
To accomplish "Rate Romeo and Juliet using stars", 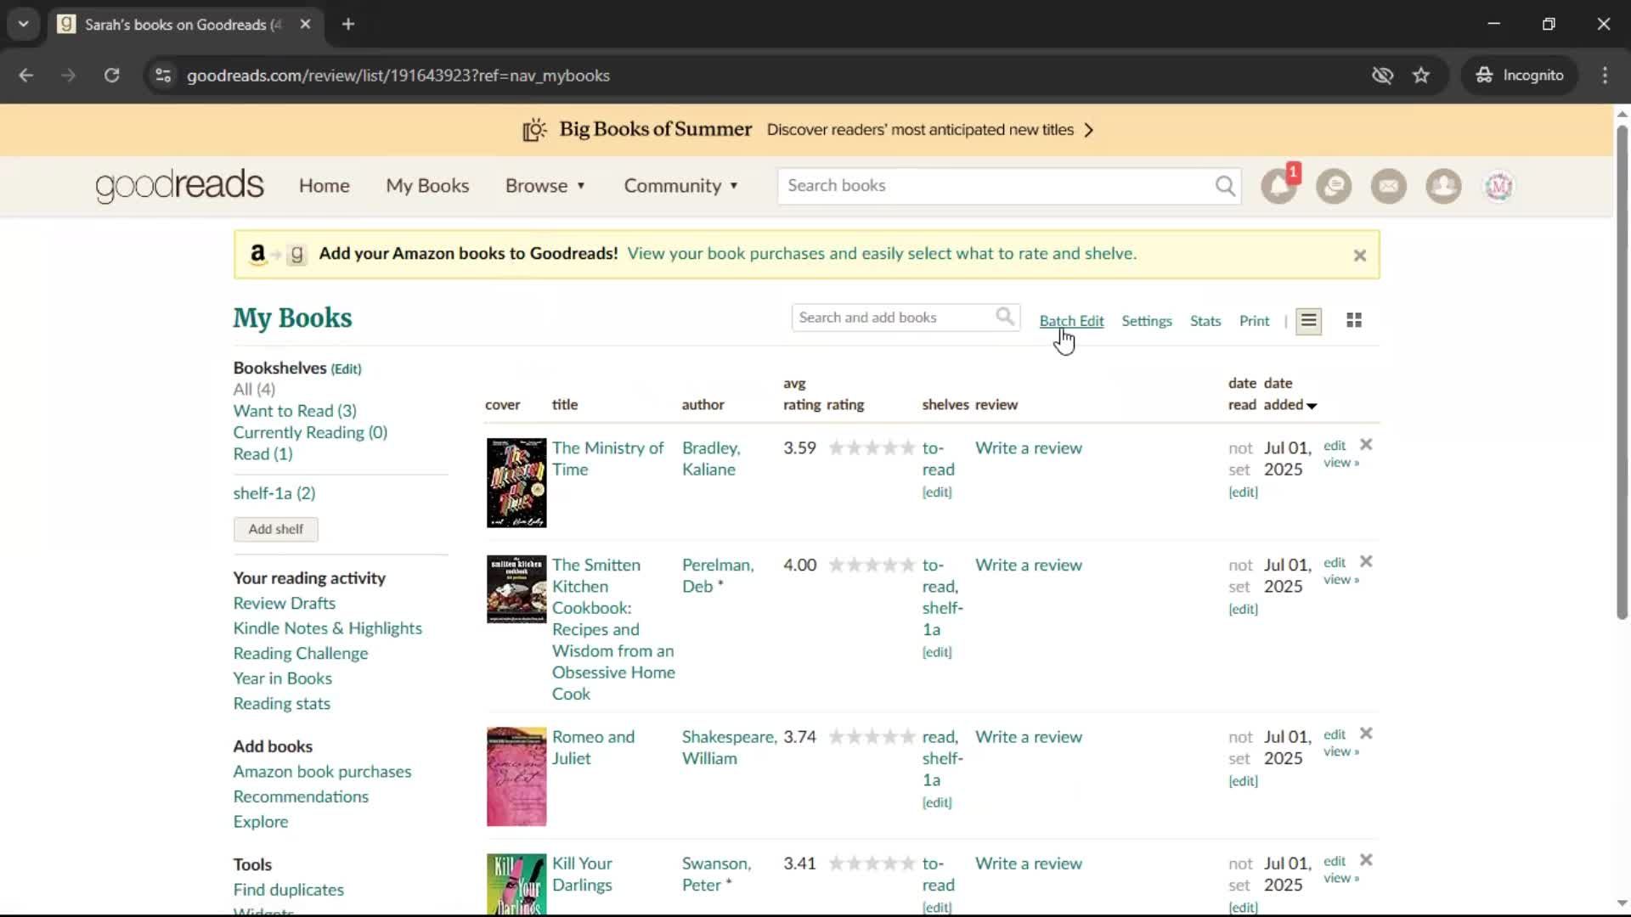I will pyautogui.click(x=872, y=736).
